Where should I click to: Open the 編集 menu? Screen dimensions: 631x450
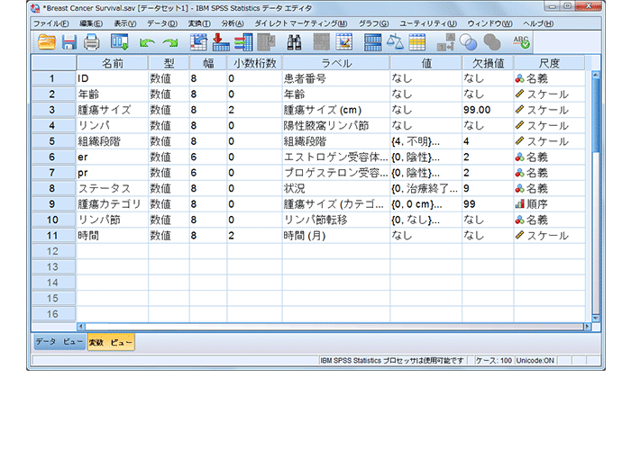(x=90, y=23)
